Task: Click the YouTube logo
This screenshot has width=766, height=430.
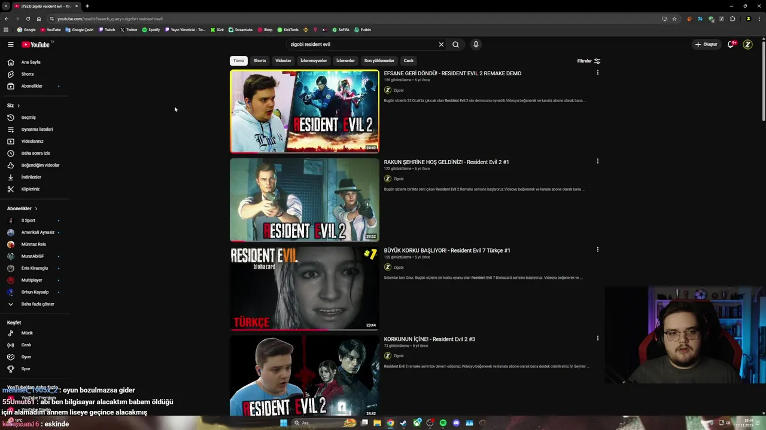Action: tap(37, 44)
